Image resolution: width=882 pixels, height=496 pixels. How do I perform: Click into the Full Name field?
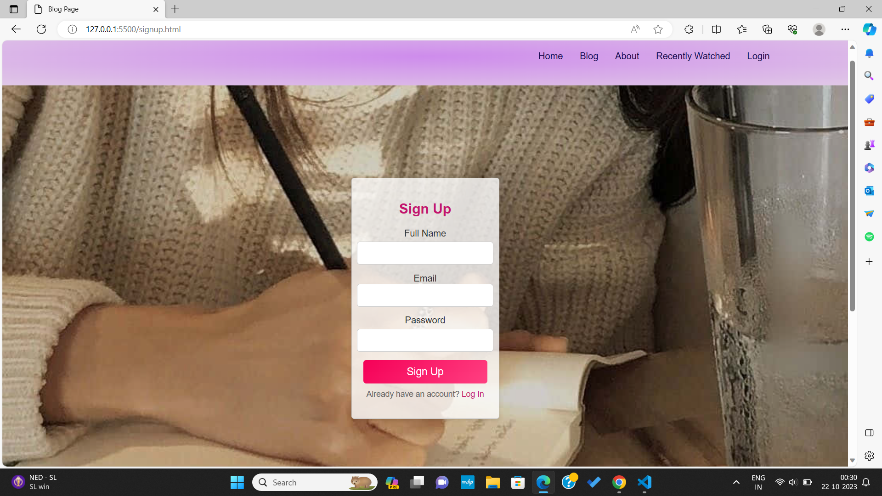tap(425, 253)
